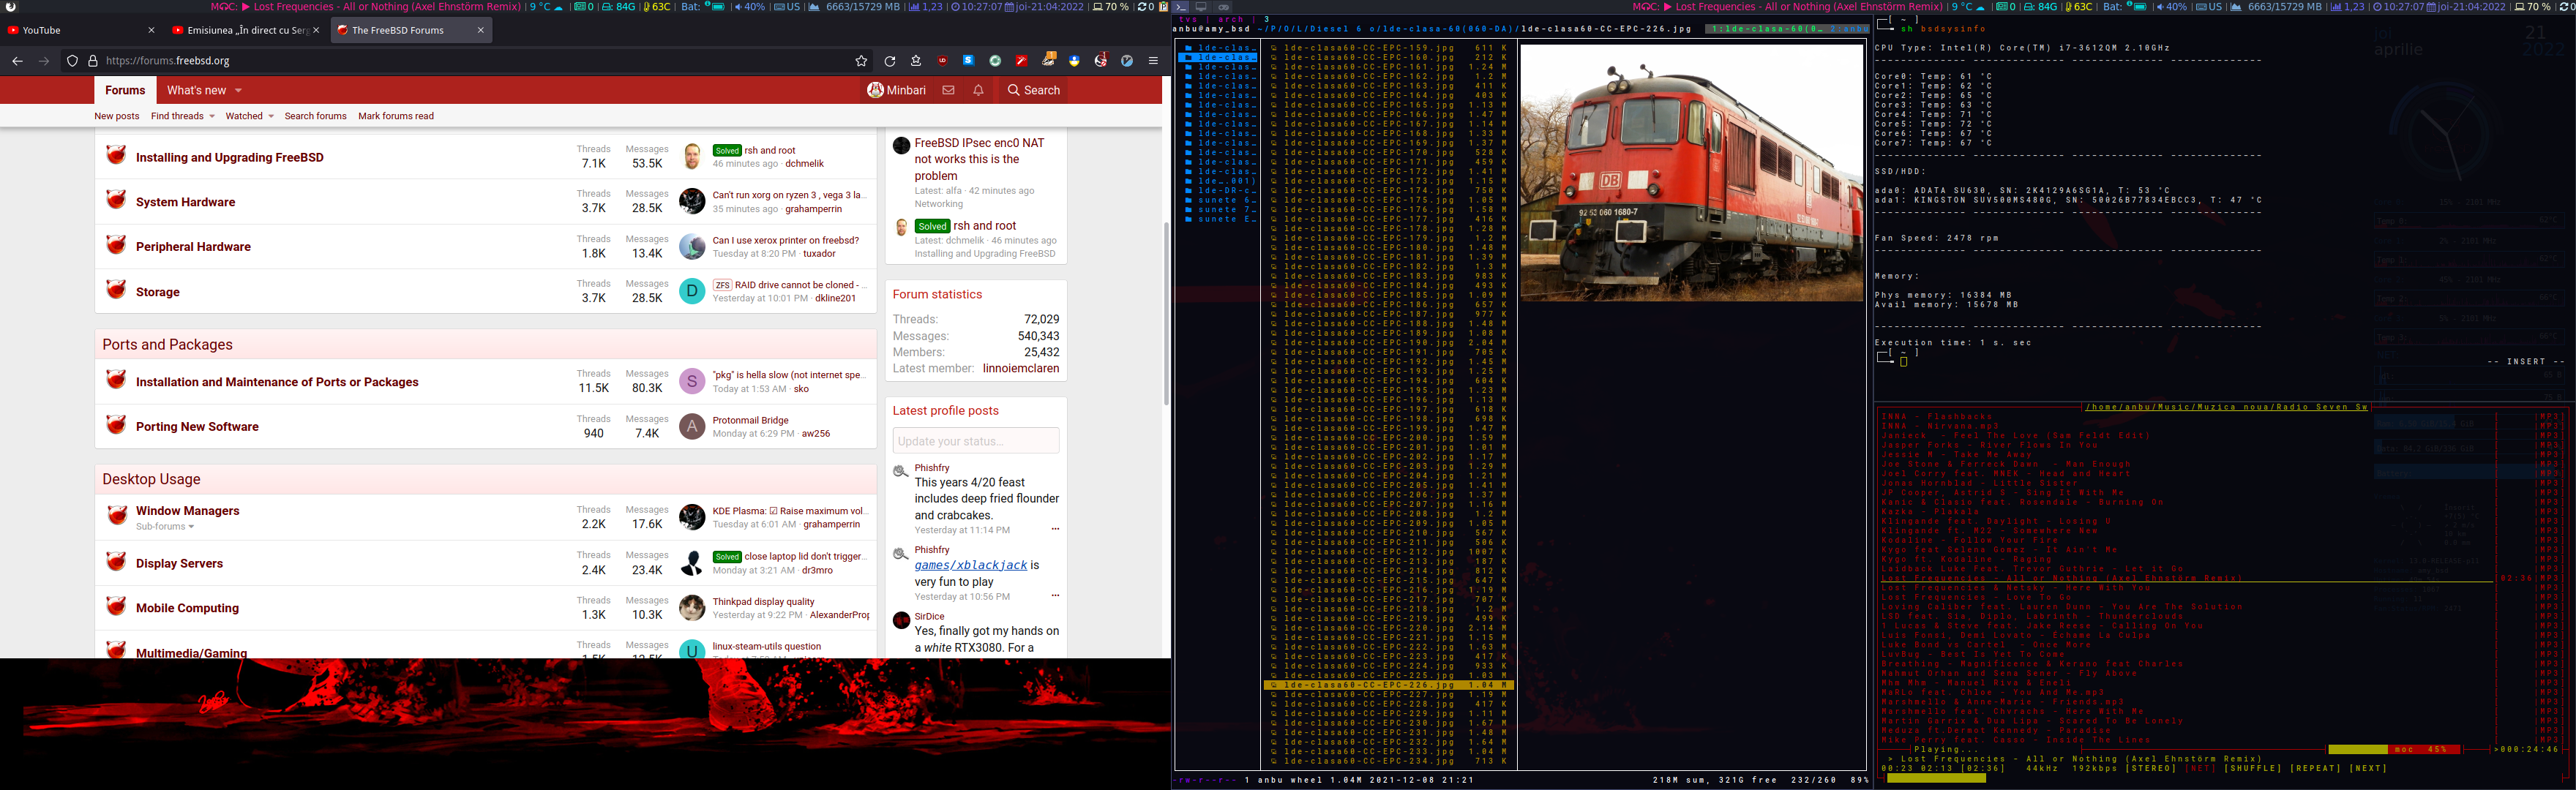Click the Mark forums read link
This screenshot has width=2576, height=790.
tap(396, 116)
